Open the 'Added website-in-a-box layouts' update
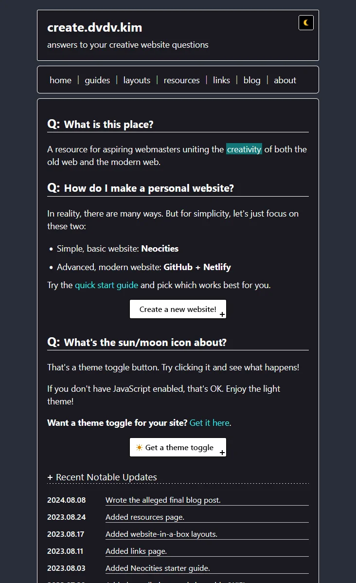The image size is (356, 583). (161, 534)
